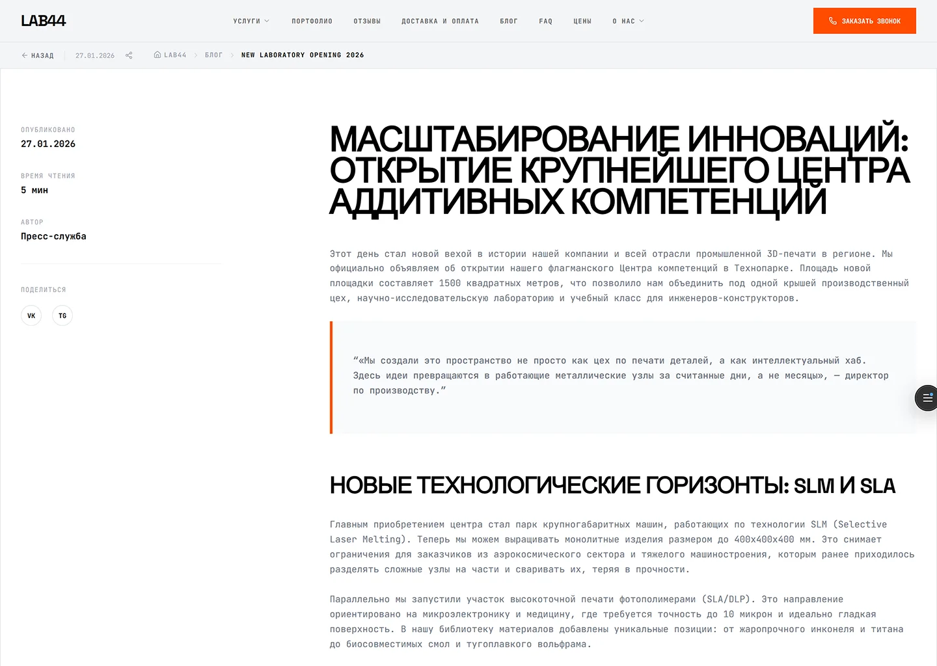The image size is (937, 666).
Task: Click the phone icon inside ЗАКАЗАТЬ ЗВОНОК button
Action: pyautogui.click(x=833, y=20)
